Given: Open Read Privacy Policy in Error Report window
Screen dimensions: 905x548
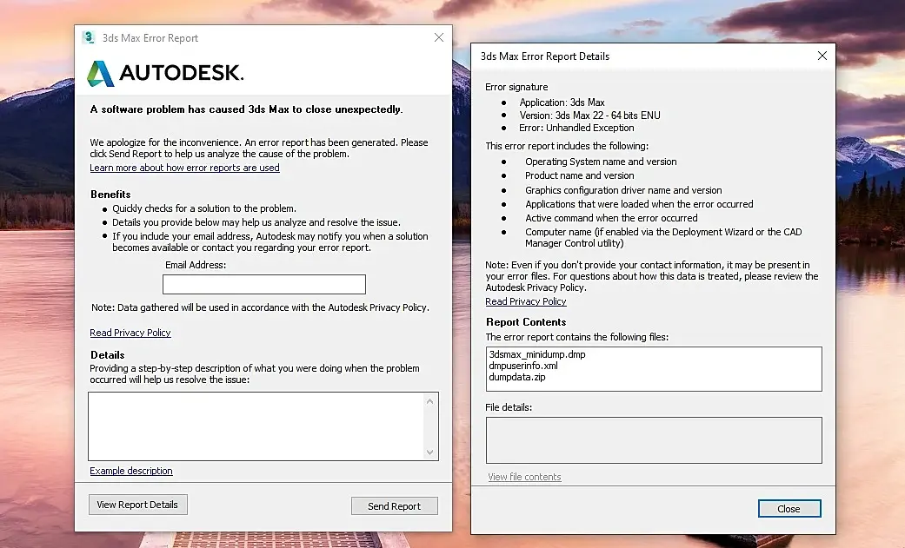Looking at the screenshot, I should (x=130, y=333).
